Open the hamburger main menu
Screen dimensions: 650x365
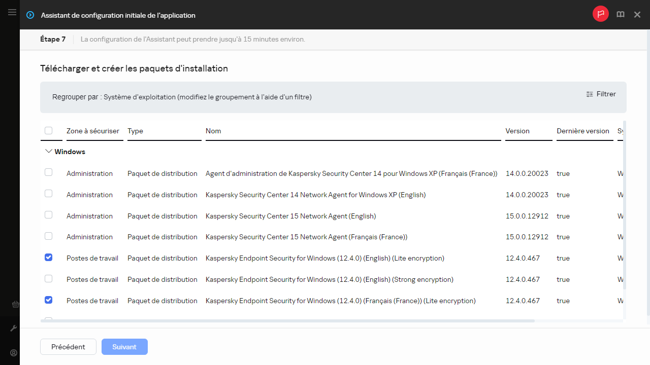(12, 13)
